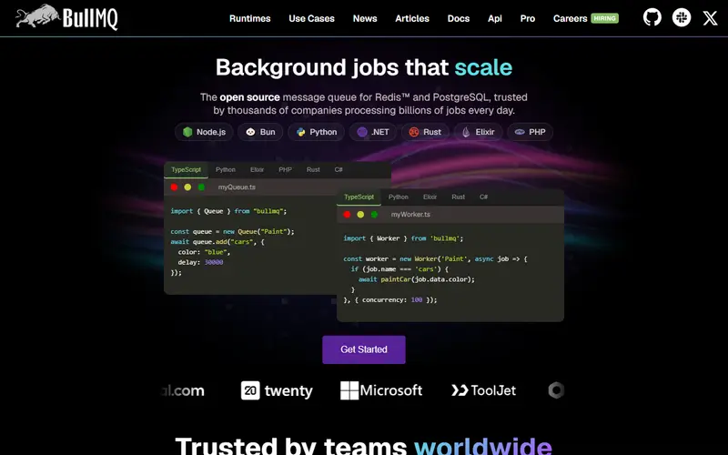
Task: Select the Python runtime chip
Action: (316, 132)
